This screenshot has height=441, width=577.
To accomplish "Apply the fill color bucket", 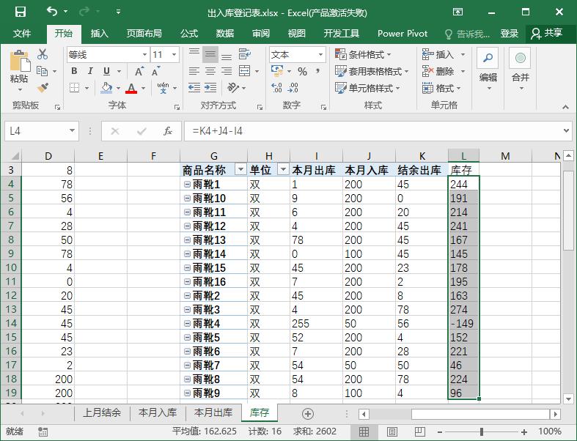I will 106,88.
